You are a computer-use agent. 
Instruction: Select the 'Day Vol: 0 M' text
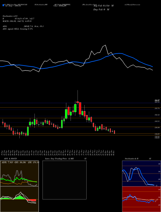pyautogui.click(x=101, y=10)
